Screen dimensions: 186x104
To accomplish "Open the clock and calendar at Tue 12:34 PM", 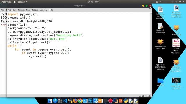I will [x=93, y=2].
